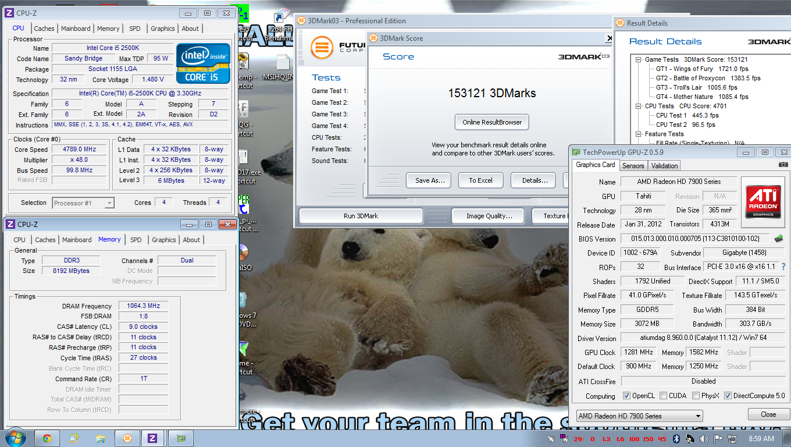Switch to SPD tab in top CPU-Z window
The height and width of the screenshot is (447, 791).
pyautogui.click(x=134, y=29)
